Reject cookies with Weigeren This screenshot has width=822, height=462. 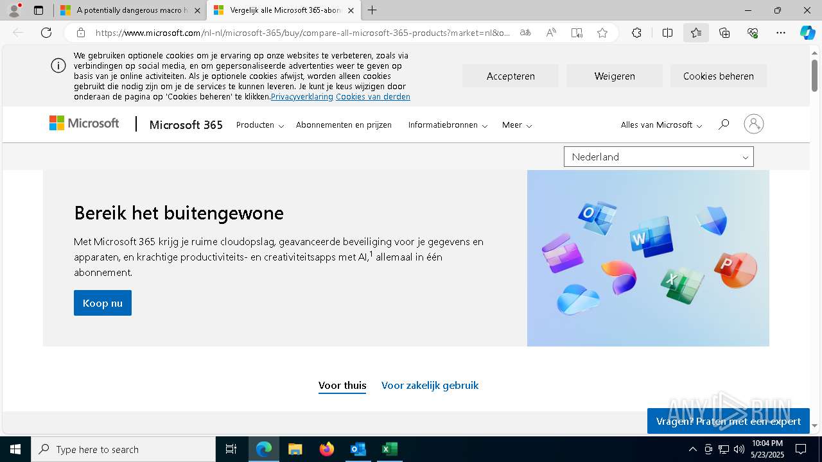coord(615,76)
